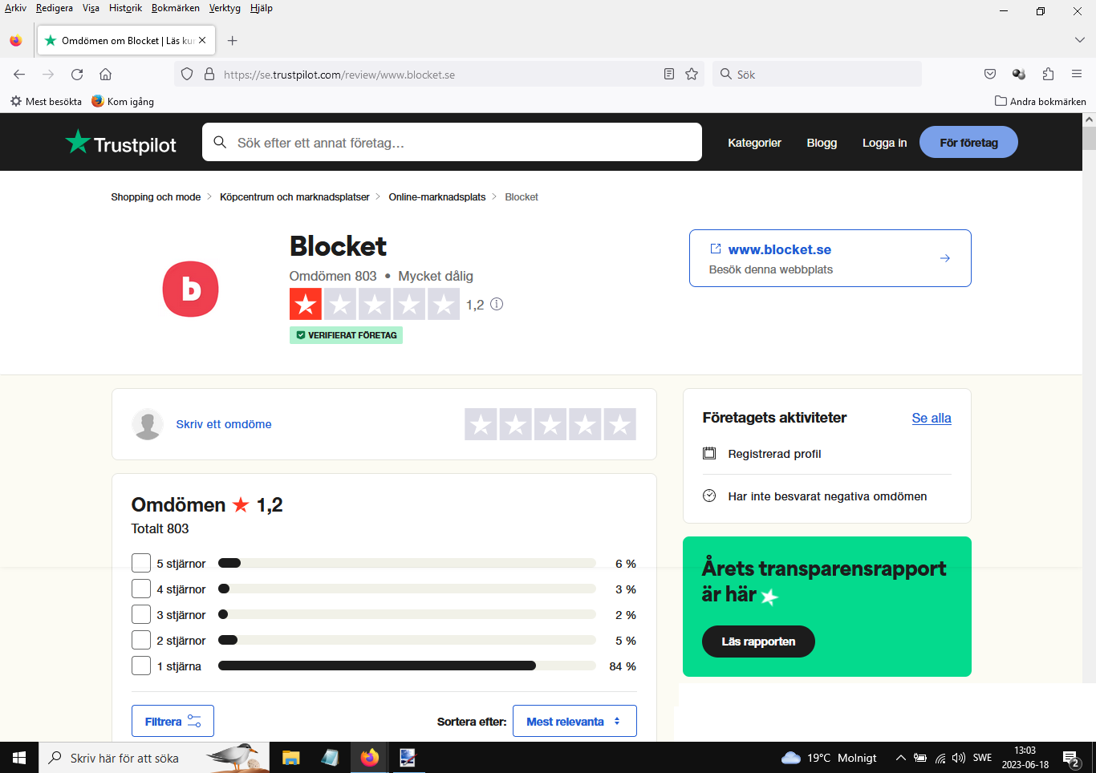Bookmark this page with the star icon
Screen dimensions: 1096x773
tap(692, 75)
